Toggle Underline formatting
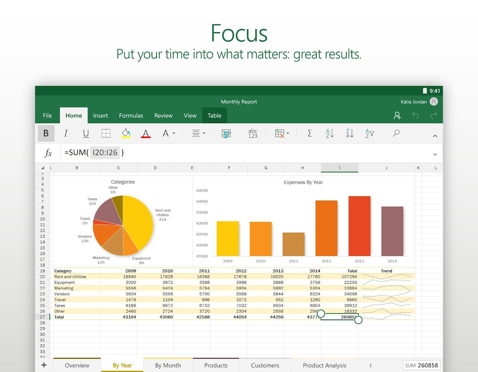 pyautogui.click(x=86, y=134)
